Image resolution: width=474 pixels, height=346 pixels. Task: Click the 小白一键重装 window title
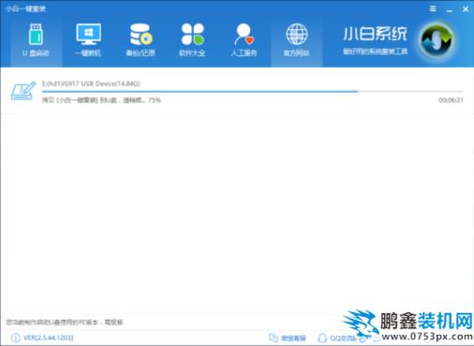coord(26,8)
